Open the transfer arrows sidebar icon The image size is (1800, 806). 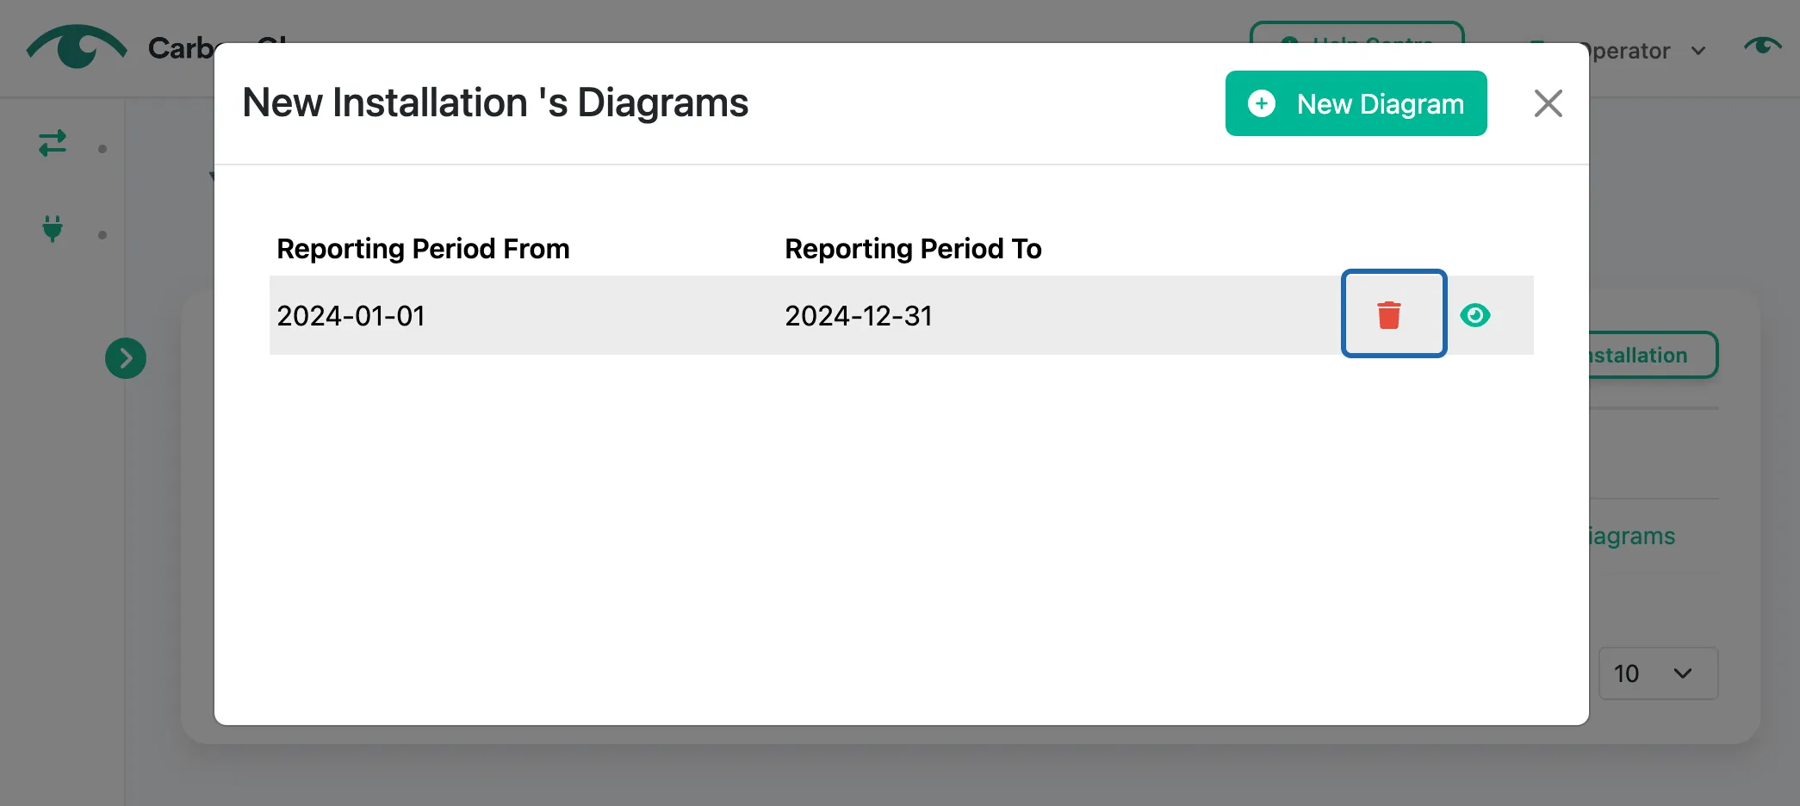pyautogui.click(x=53, y=143)
